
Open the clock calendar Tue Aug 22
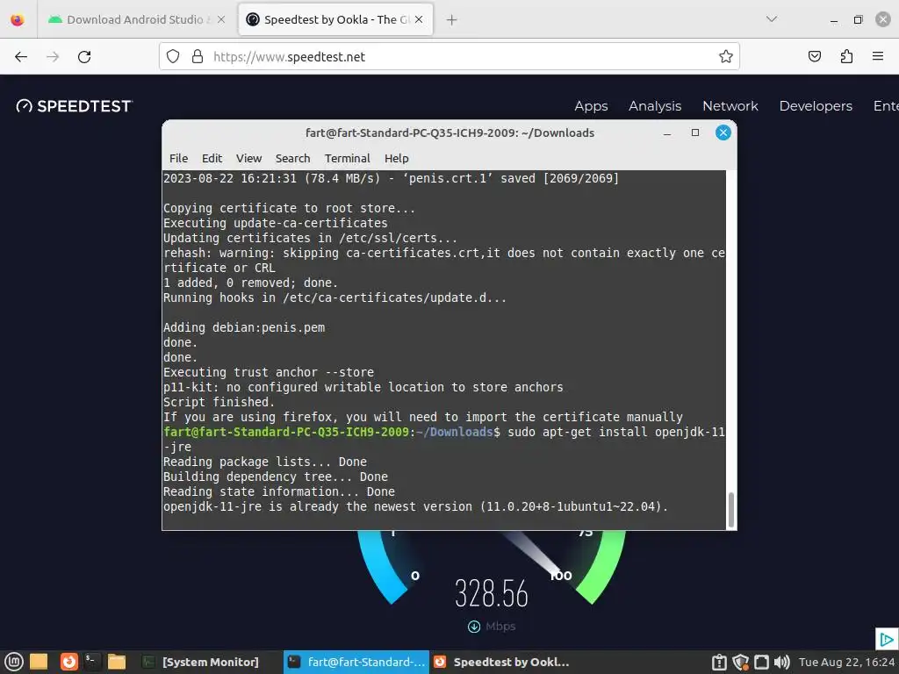tap(847, 662)
